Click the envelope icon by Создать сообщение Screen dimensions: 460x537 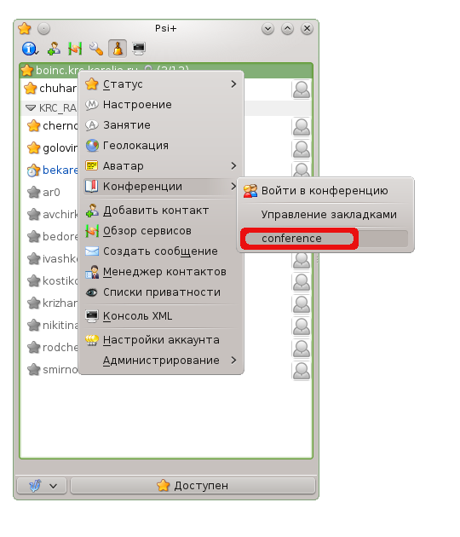pos(92,251)
